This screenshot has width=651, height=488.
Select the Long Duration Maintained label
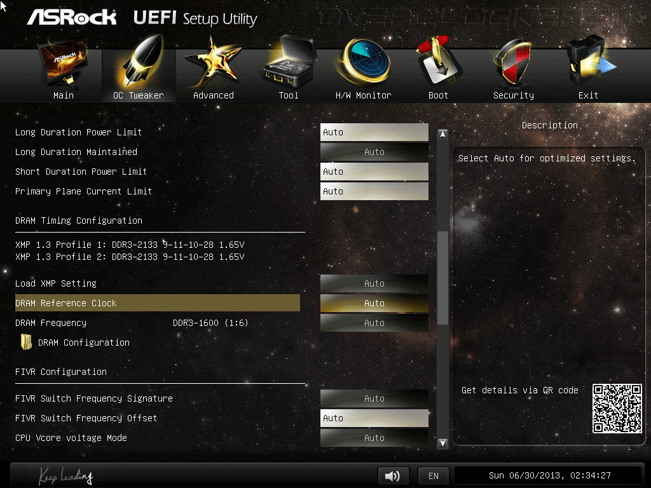76,152
